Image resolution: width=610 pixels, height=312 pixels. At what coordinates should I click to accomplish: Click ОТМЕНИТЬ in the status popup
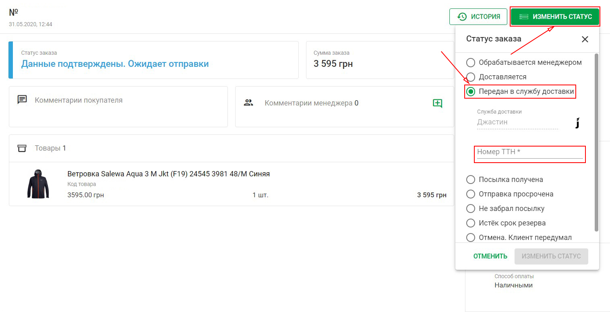tap(490, 256)
